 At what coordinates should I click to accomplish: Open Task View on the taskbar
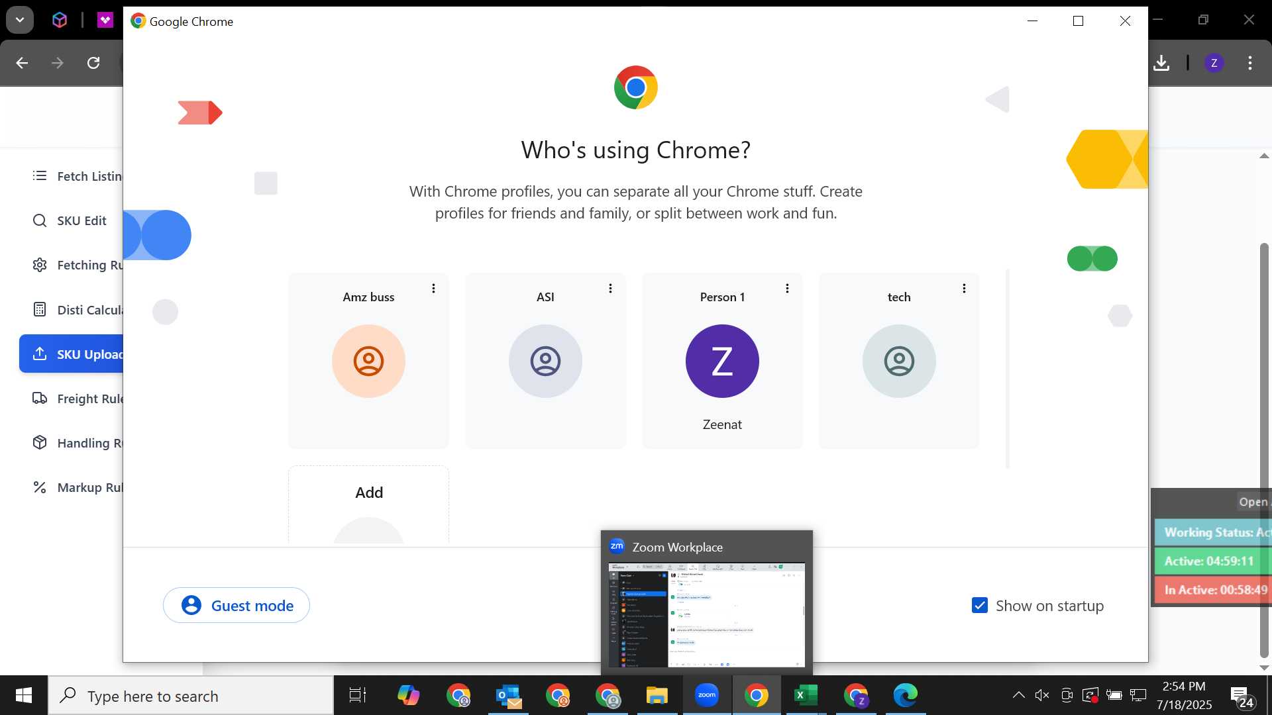pos(358,695)
